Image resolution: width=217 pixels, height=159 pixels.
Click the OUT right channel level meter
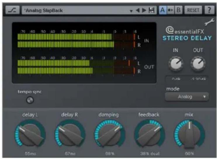pos(77,71)
